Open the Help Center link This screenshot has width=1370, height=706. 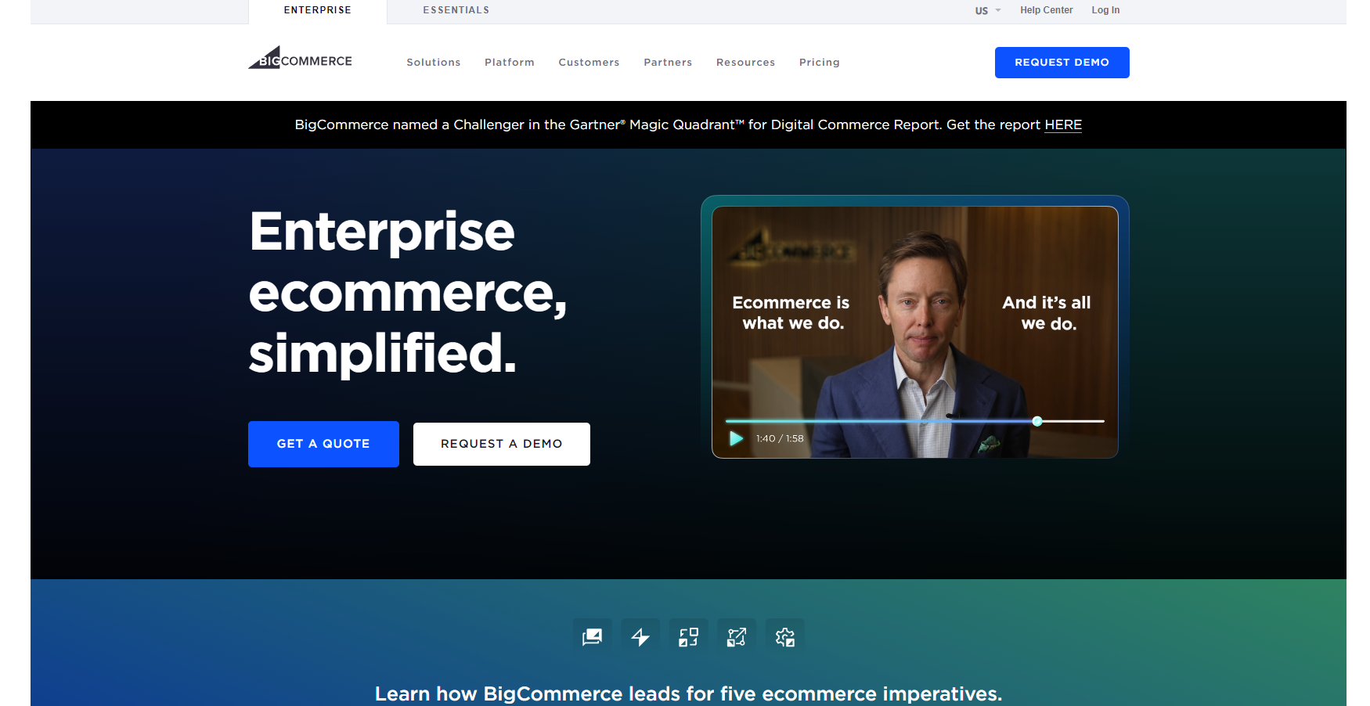pyautogui.click(x=1046, y=10)
